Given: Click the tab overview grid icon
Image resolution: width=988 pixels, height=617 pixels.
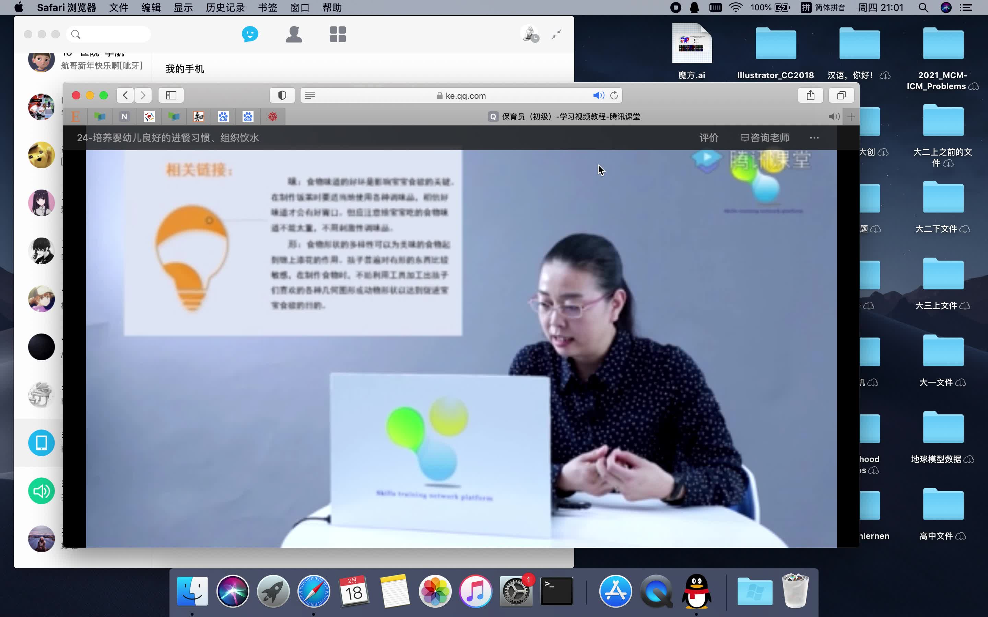Looking at the screenshot, I should pos(842,95).
